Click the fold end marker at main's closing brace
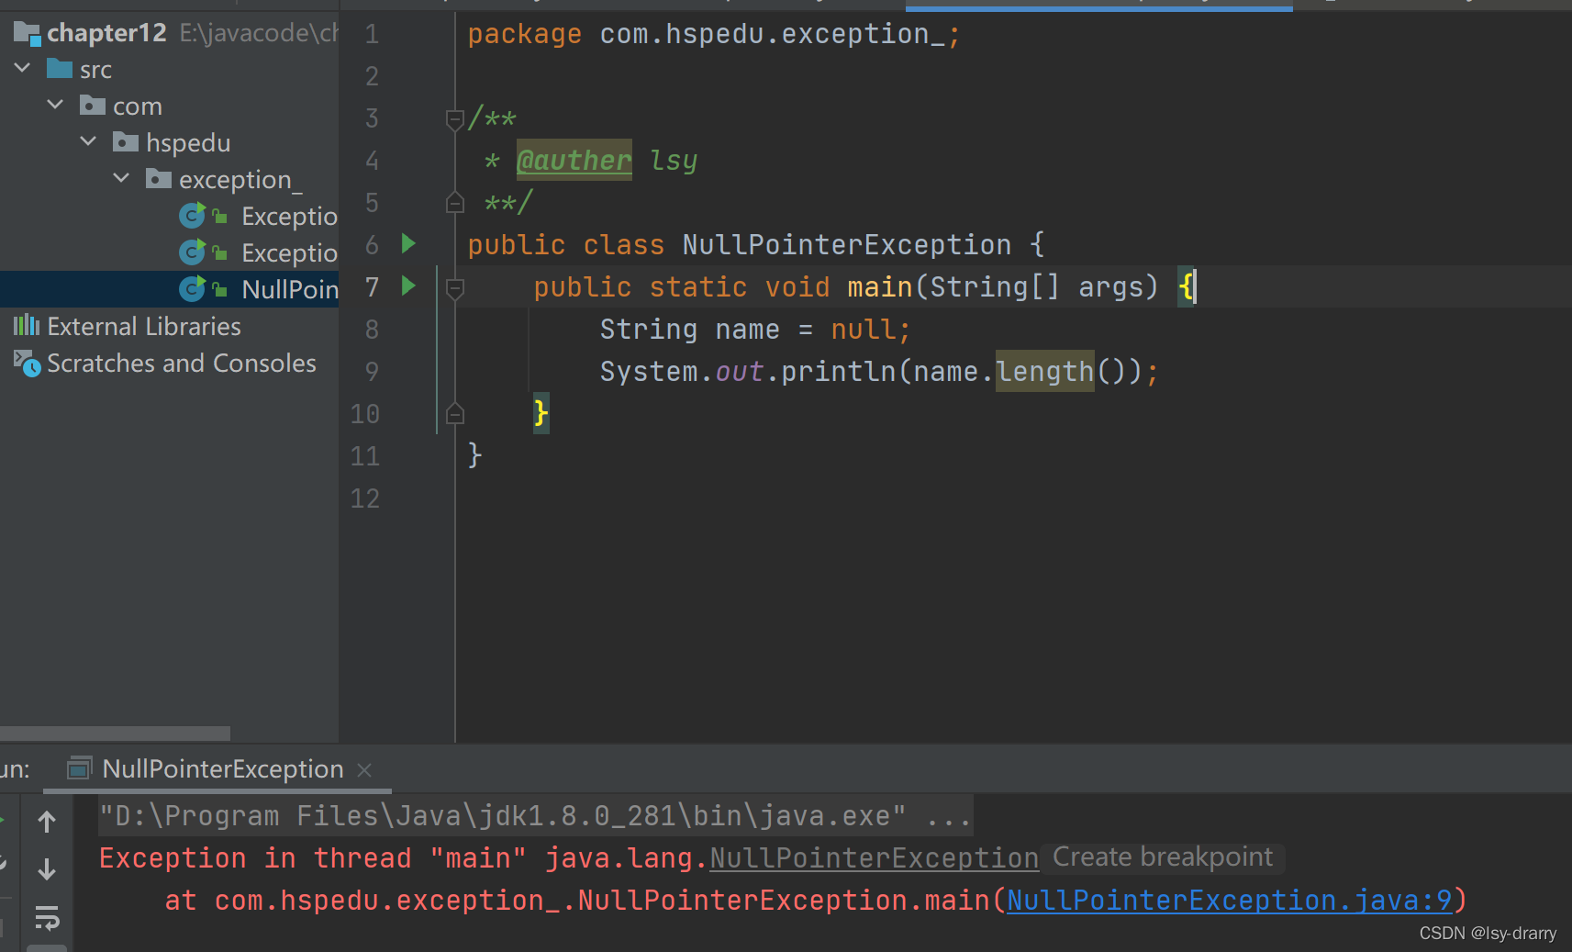1572x952 pixels. (454, 414)
